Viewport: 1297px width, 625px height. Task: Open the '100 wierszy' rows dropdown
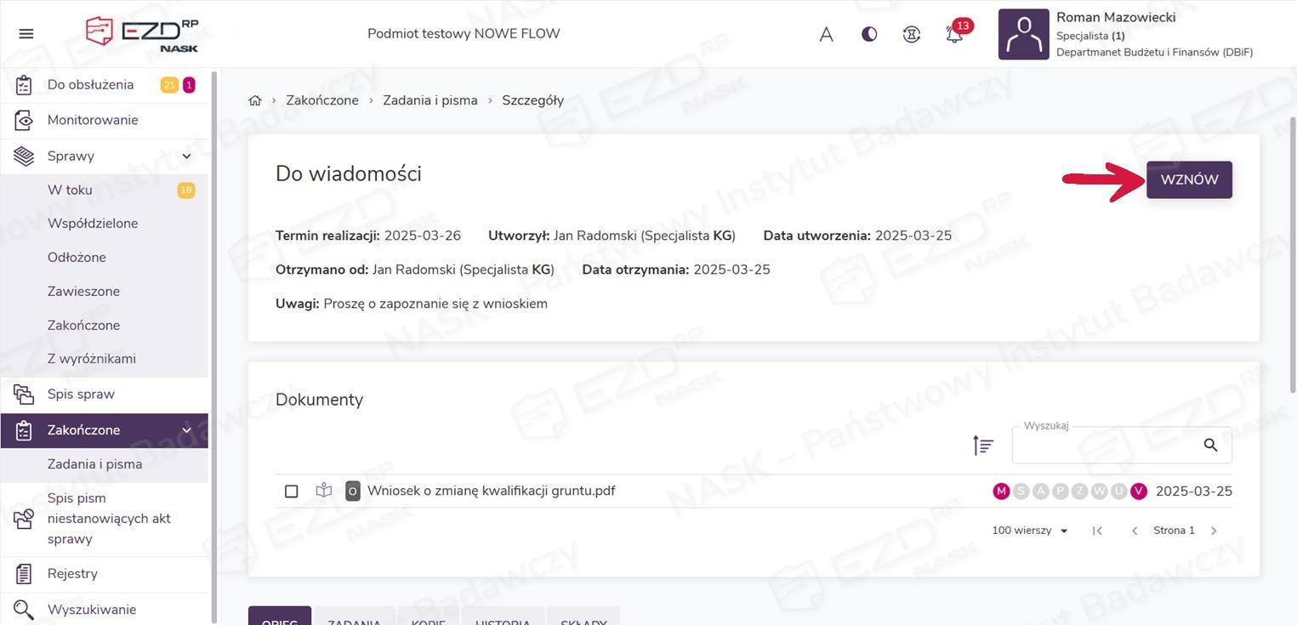pyautogui.click(x=1030, y=531)
